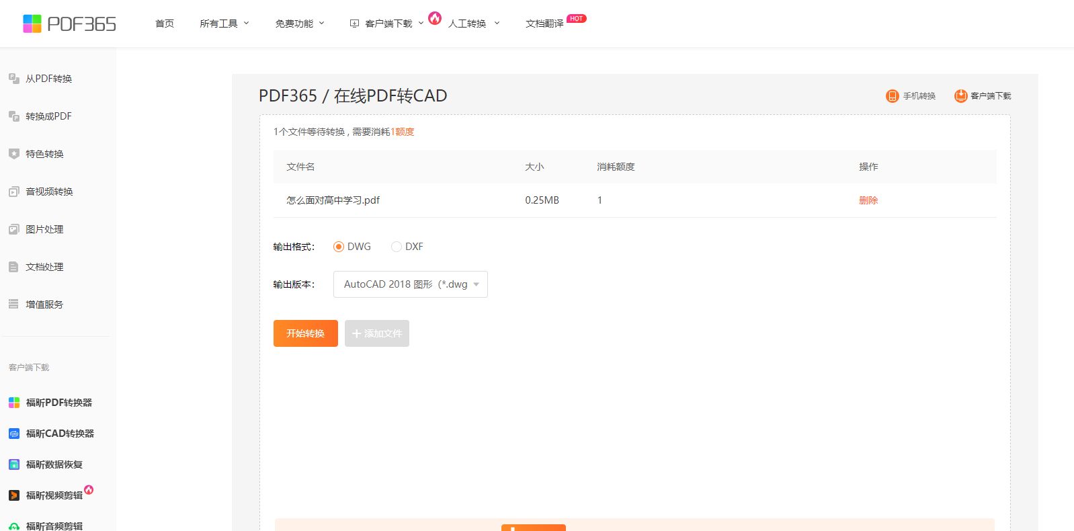Click the 0.25MB size cell
Image resolution: width=1074 pixels, height=531 pixels.
[542, 200]
